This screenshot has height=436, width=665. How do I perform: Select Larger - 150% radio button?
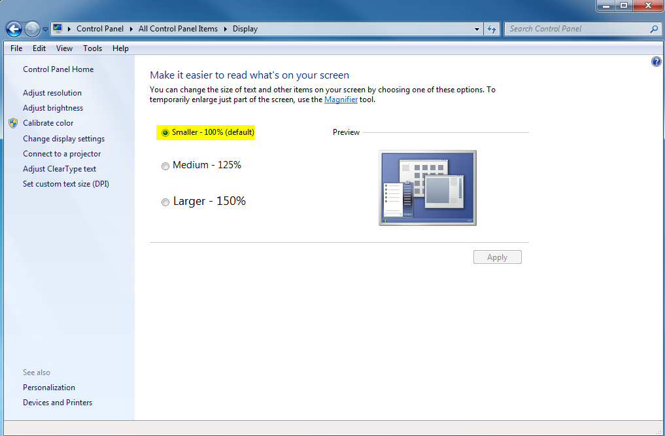tap(165, 202)
